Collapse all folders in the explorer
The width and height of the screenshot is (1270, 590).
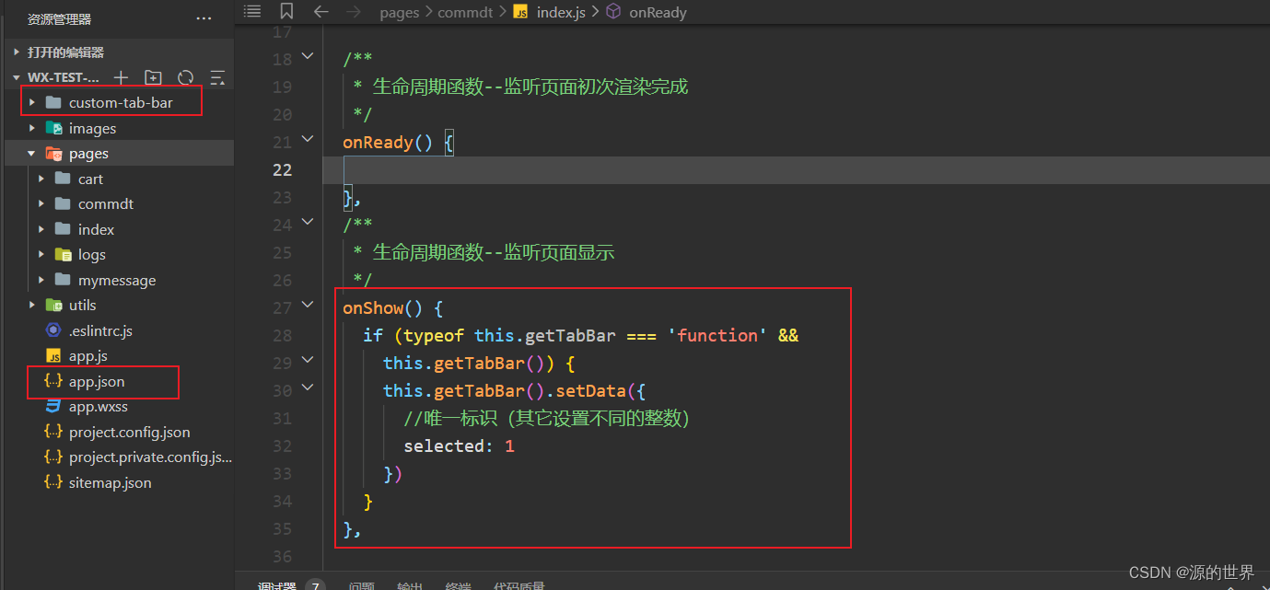pyautogui.click(x=217, y=77)
